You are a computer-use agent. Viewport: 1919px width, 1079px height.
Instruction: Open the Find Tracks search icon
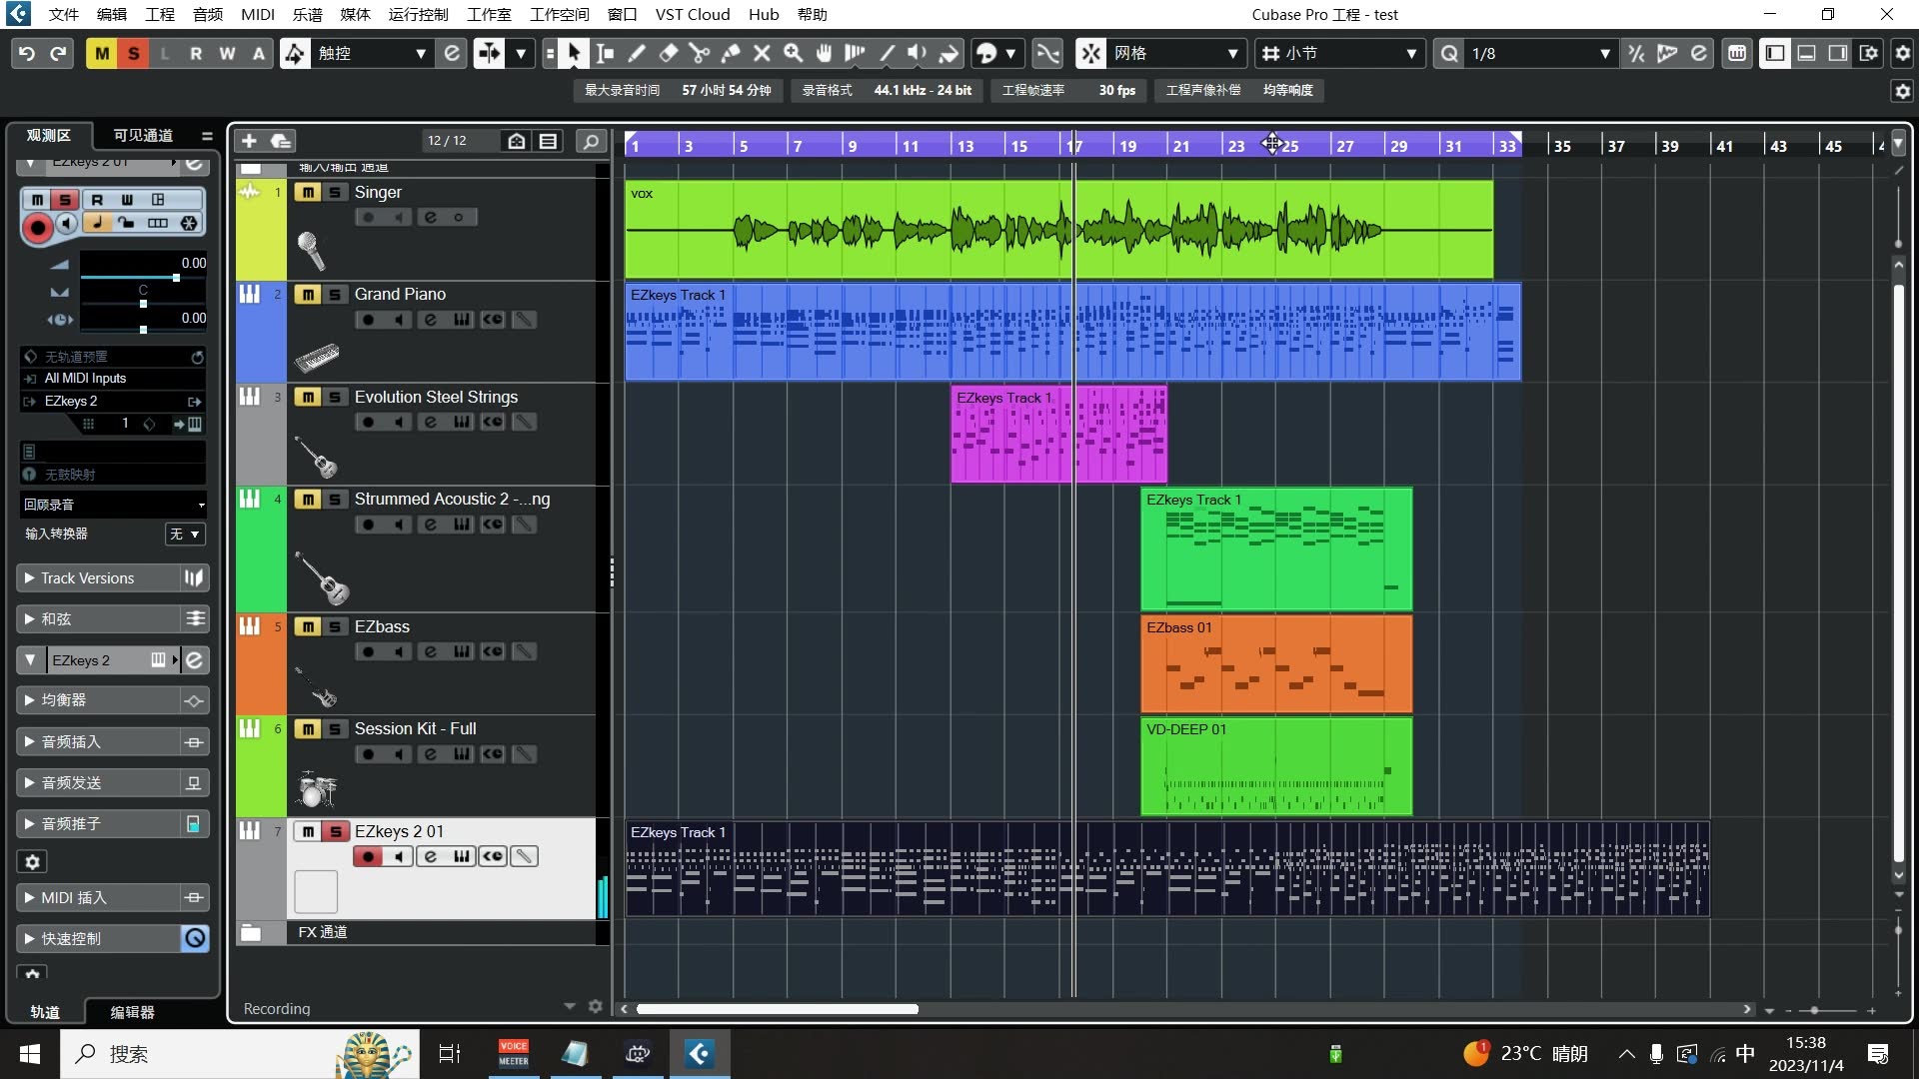click(x=591, y=141)
